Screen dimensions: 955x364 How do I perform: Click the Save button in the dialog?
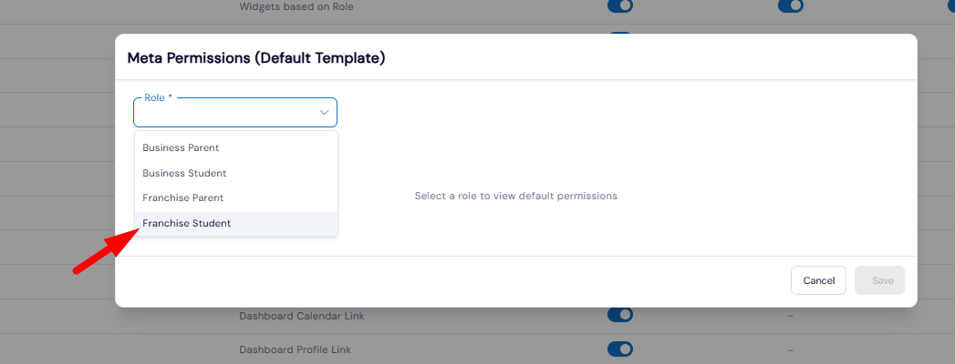(882, 280)
